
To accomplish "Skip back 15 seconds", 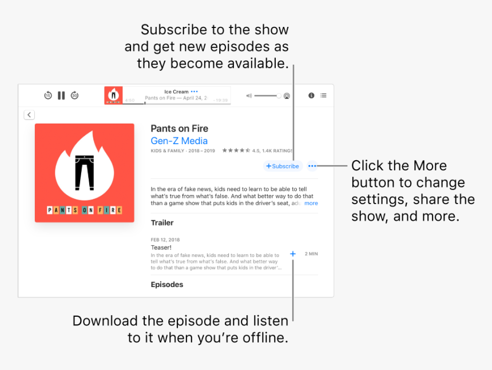I will 48,95.
